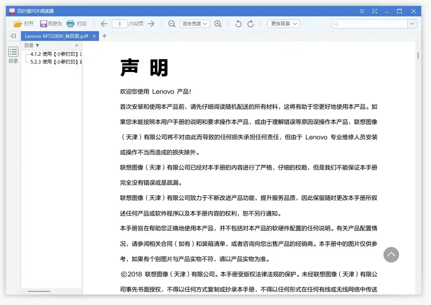The height and width of the screenshot is (305, 431).
Task: Click the text 欢迎您使用 Lenovo 产品!
Action: (155, 92)
